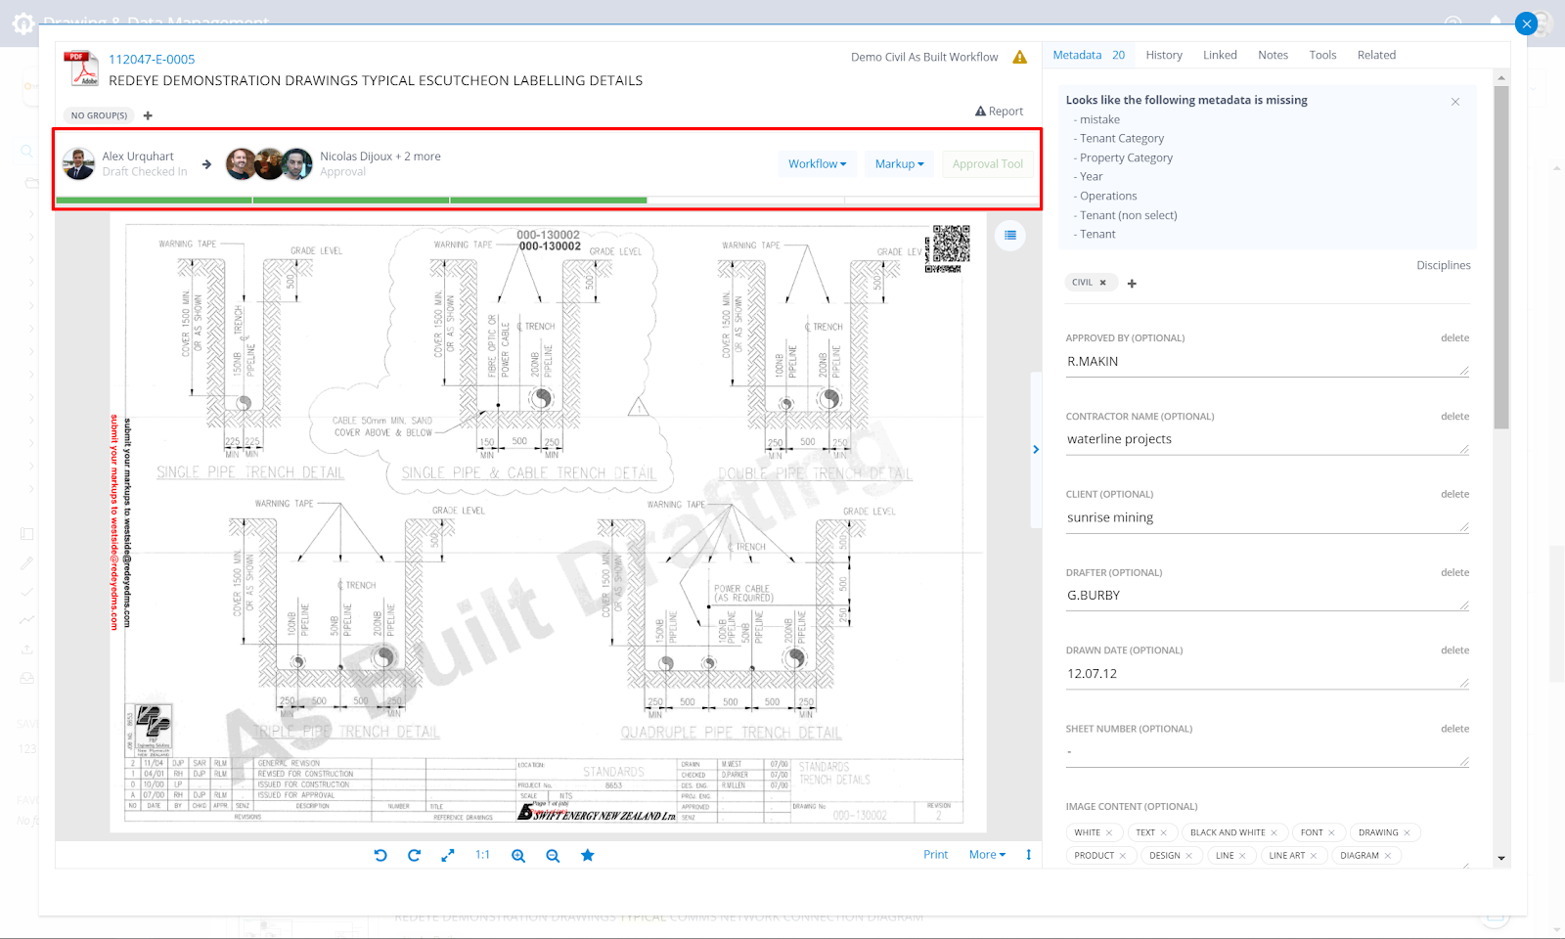Open the Markup dropdown

[899, 164]
